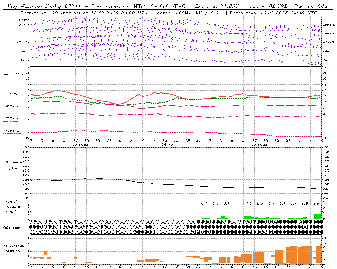Click the left '500 м' wind level label
The image size is (337, 269).
[x=25, y=51]
